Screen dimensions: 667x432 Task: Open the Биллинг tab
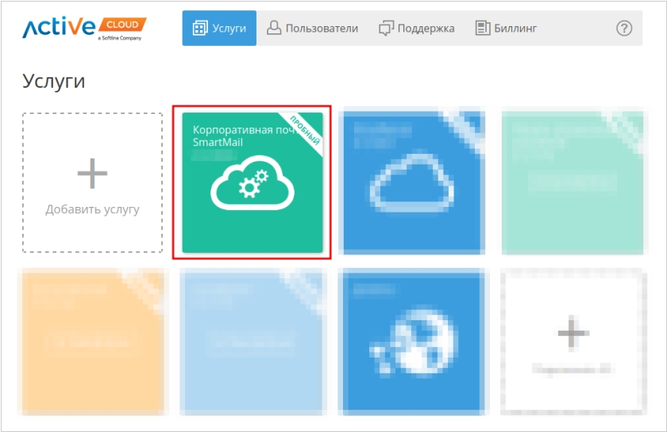(506, 28)
